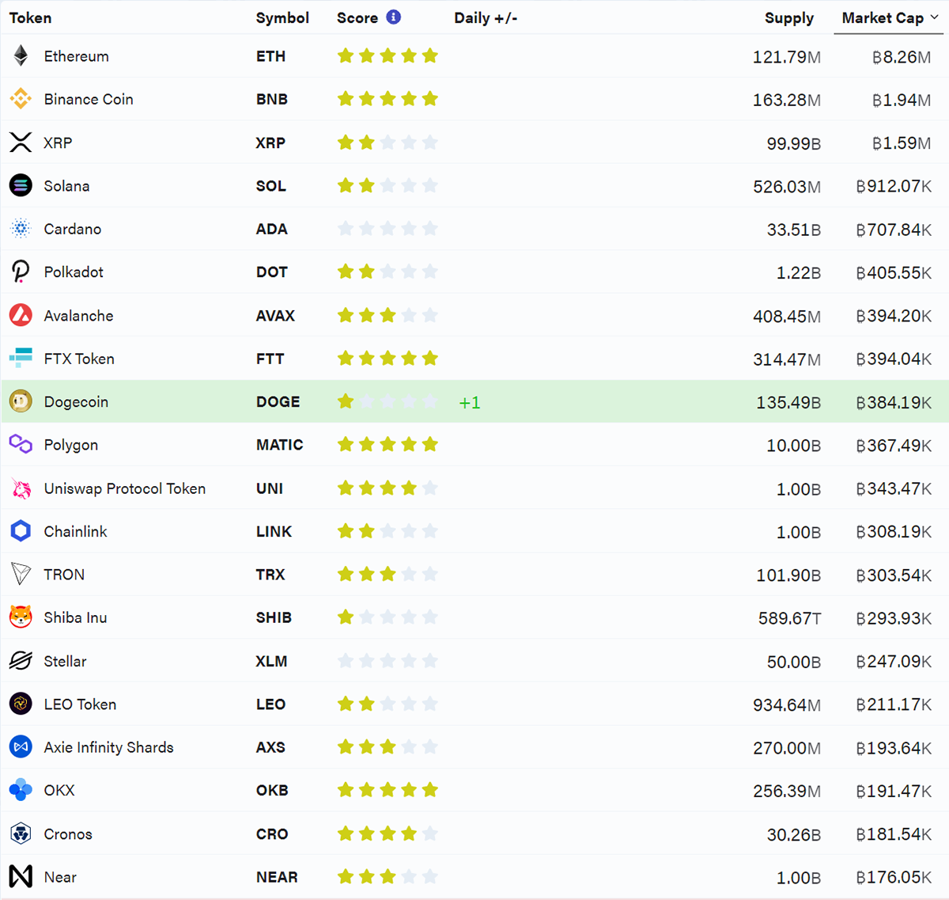
Task: Click Polkadot market cap ₿405.55K
Action: click(894, 272)
